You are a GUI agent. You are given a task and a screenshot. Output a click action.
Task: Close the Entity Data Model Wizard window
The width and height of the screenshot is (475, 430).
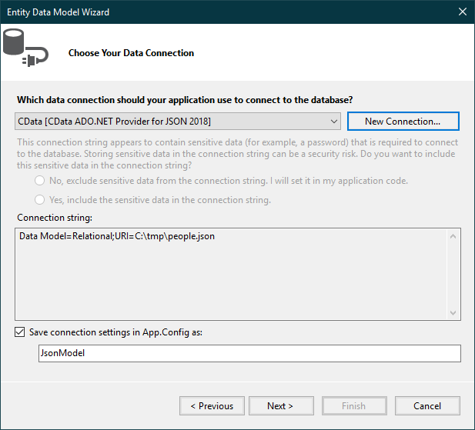[462, 12]
